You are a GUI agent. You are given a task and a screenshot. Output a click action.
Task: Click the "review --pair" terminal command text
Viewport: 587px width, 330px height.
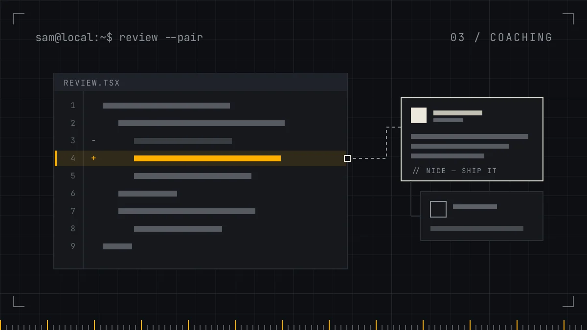click(x=161, y=38)
